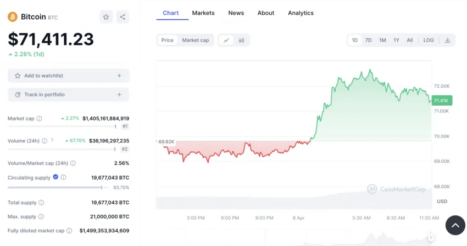Image resolution: width=467 pixels, height=246 pixels.
Task: Set chart range to 1Y
Action: pos(396,40)
